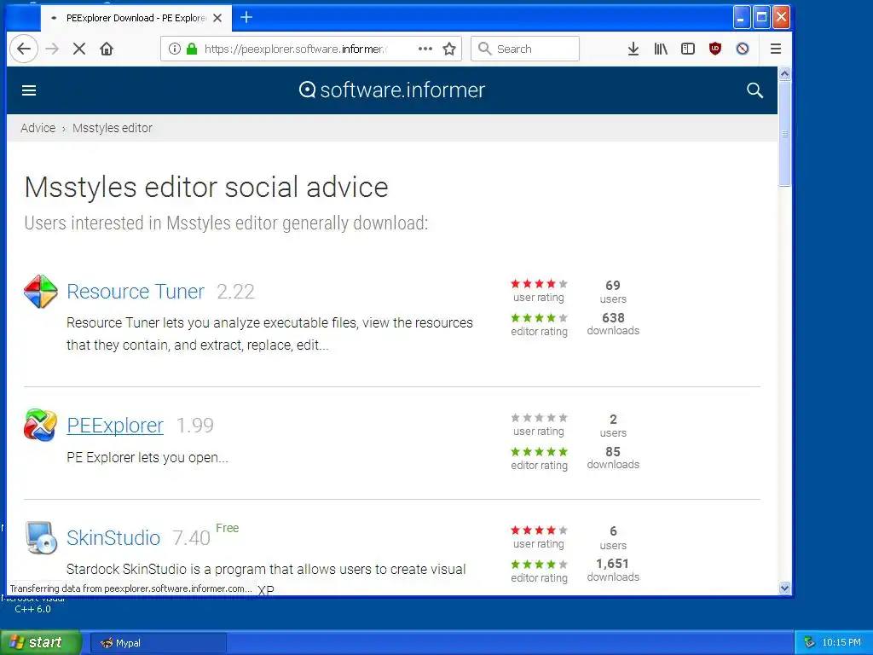
Task: Open the site search magnifier
Action: click(754, 90)
